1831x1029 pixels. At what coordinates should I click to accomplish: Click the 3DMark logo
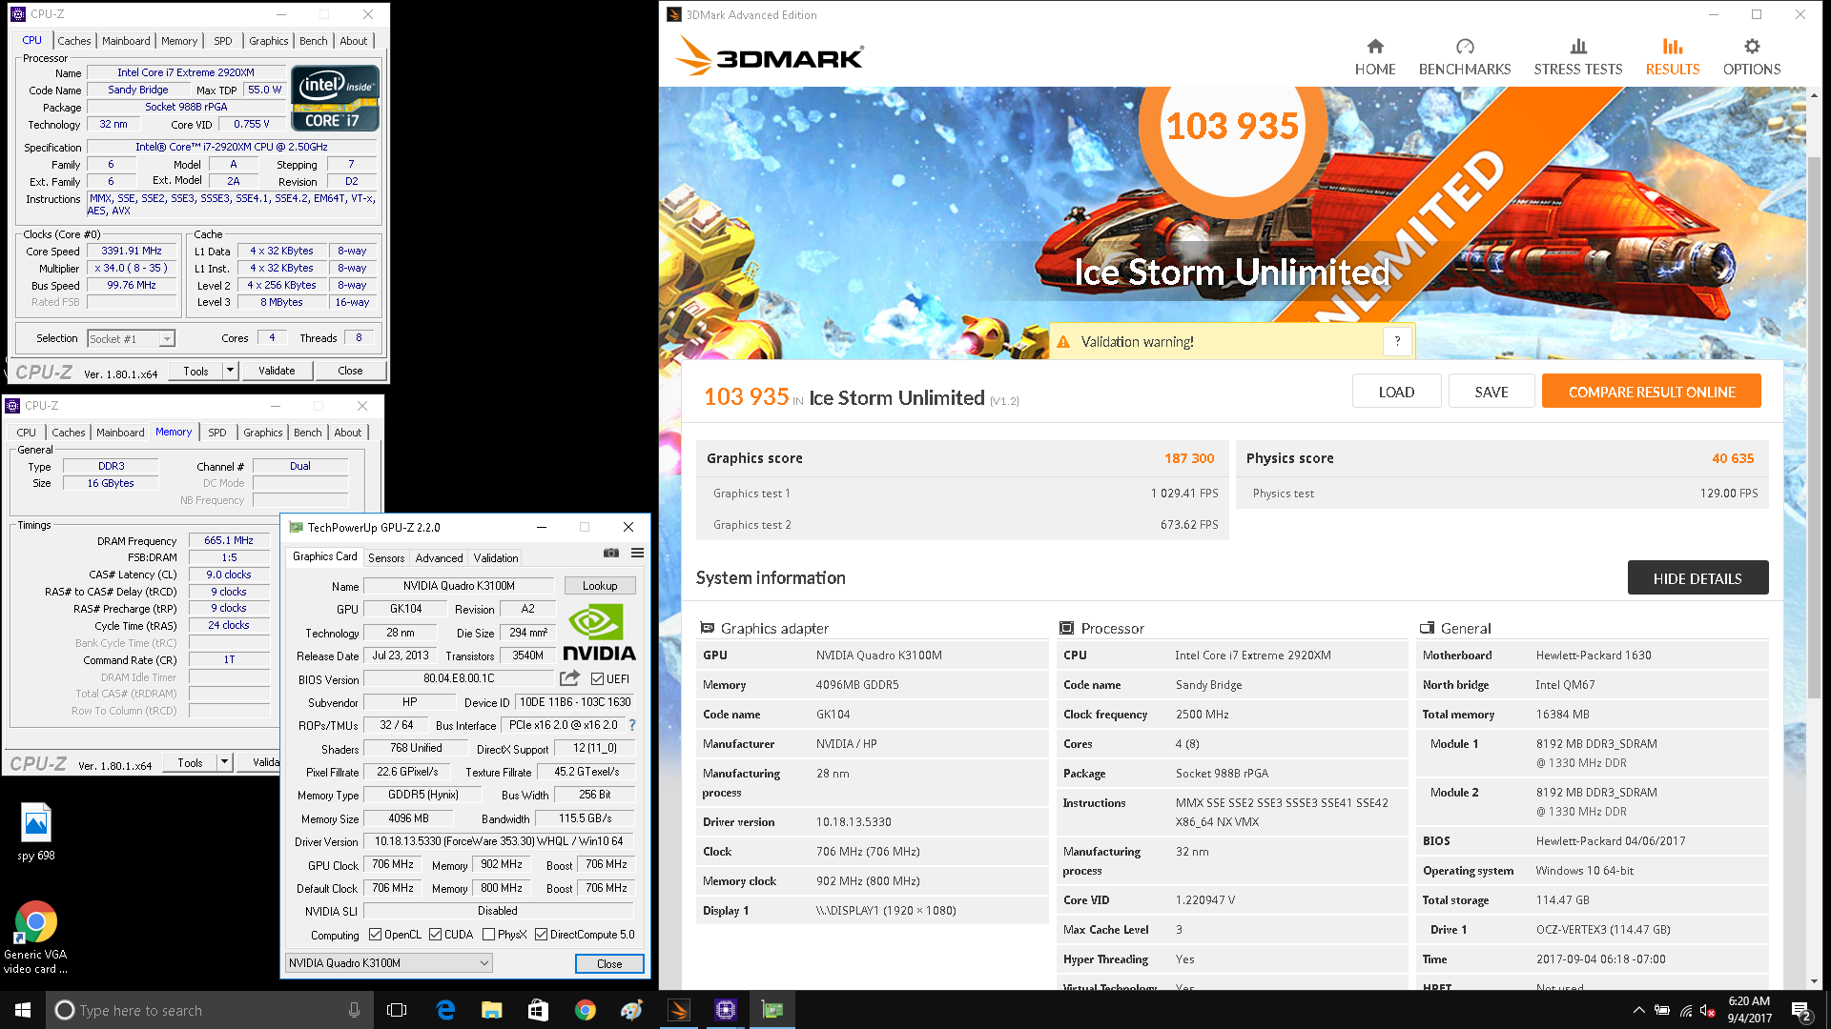pos(771,57)
